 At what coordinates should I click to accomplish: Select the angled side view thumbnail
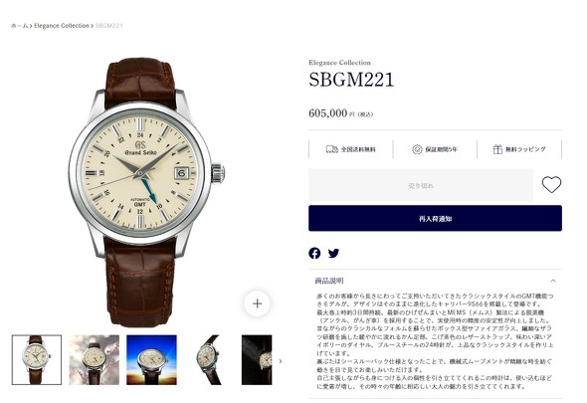click(x=209, y=359)
